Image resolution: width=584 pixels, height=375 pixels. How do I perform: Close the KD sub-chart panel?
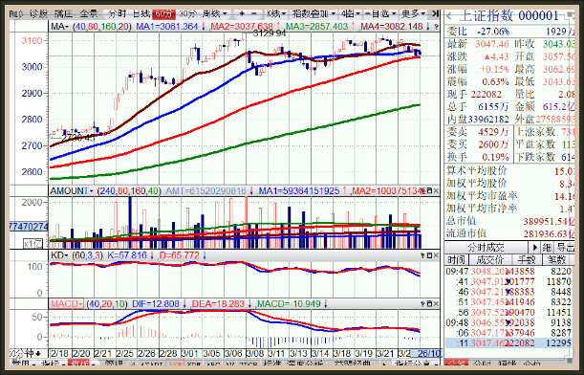(x=436, y=255)
